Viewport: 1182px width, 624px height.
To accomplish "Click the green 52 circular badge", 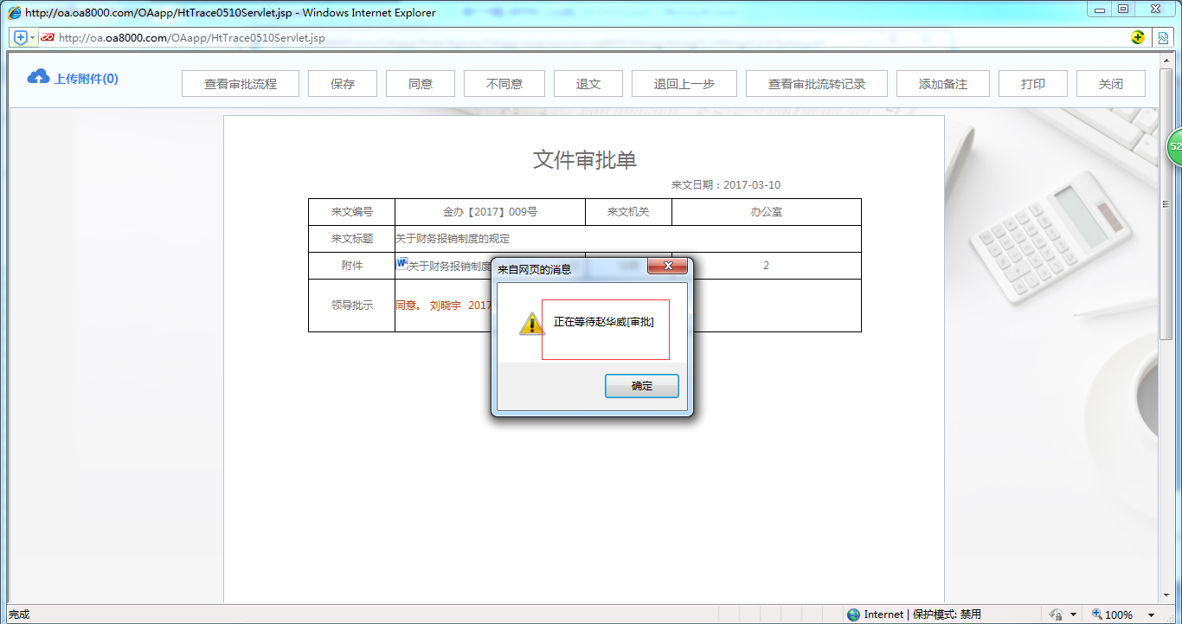I will point(1174,147).
